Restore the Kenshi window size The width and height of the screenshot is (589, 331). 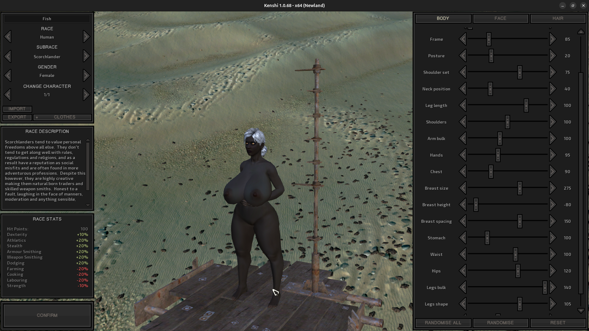coord(573,6)
